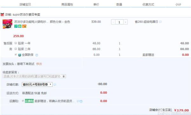Click the spinner arrows on seller message box
The image size is (191, 115).
pos(64,76)
